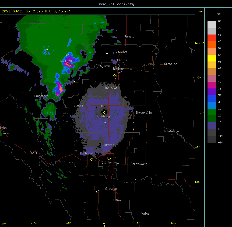The image size is (232, 227).
Task: Select the Banff label
Action: click(33, 153)
